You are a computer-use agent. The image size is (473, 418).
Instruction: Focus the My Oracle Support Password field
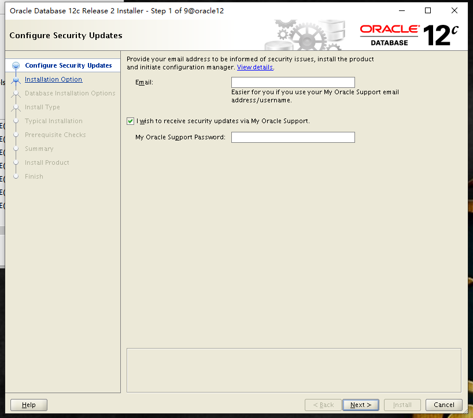[x=293, y=137]
